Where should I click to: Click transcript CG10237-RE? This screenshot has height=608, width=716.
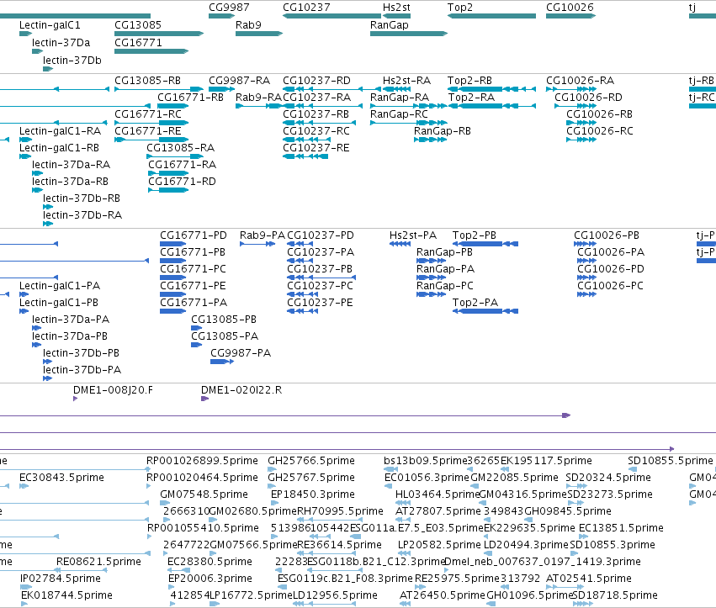click(x=316, y=148)
